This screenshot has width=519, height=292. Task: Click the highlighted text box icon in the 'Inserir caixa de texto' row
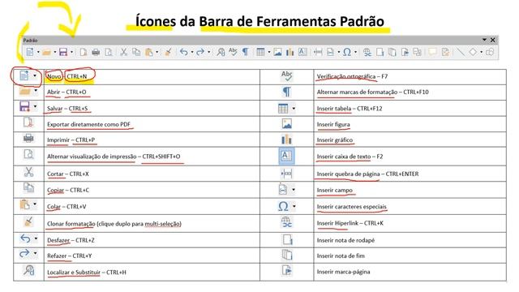tap(286, 156)
